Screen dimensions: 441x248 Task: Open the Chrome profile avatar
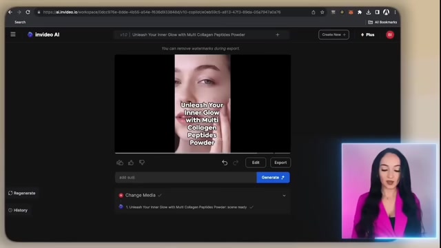[x=387, y=12]
